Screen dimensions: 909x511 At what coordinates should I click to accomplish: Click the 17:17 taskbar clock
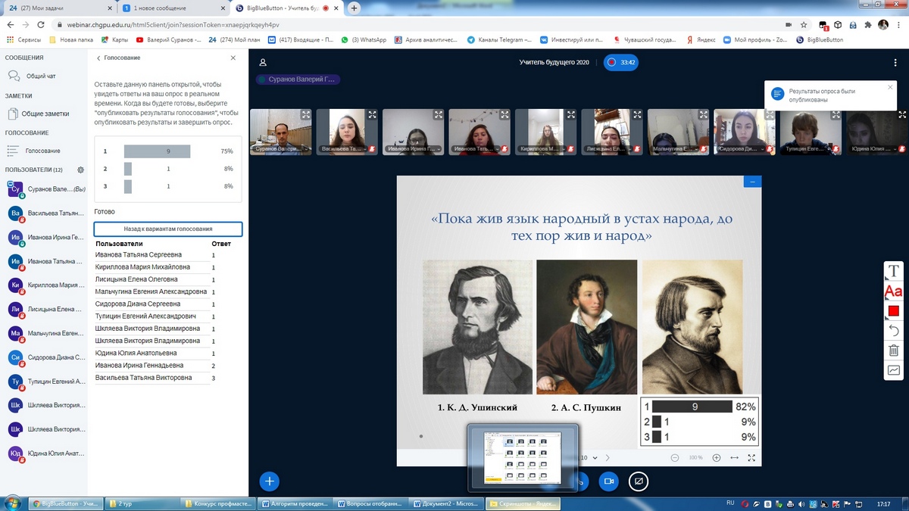point(883,503)
